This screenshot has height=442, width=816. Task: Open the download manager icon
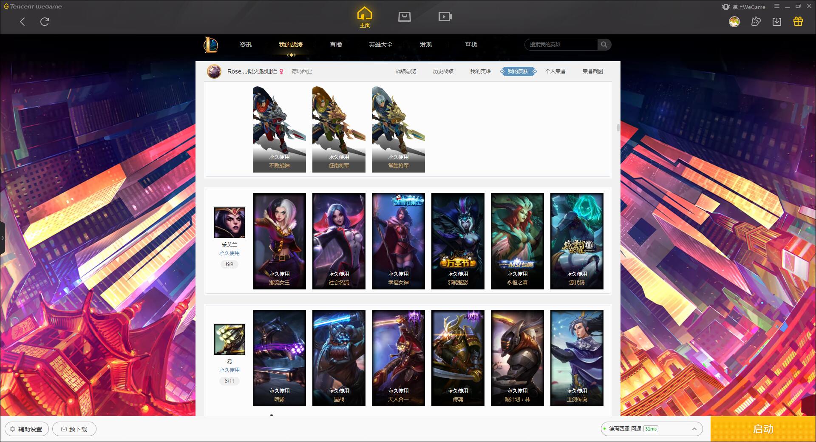click(777, 21)
